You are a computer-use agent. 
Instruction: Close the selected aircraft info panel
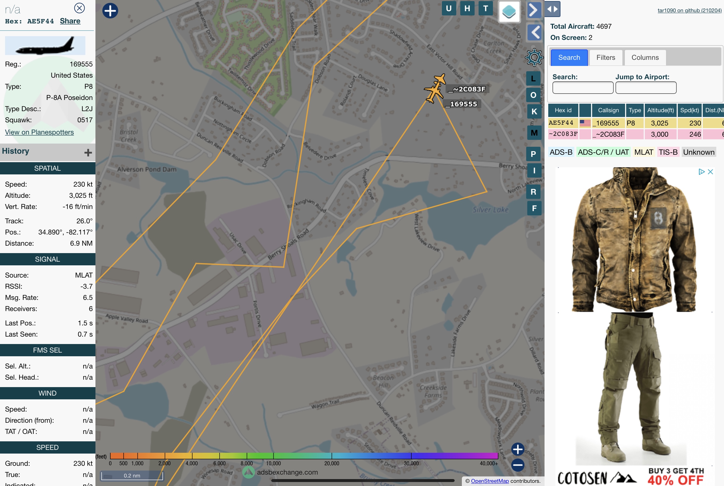(79, 8)
